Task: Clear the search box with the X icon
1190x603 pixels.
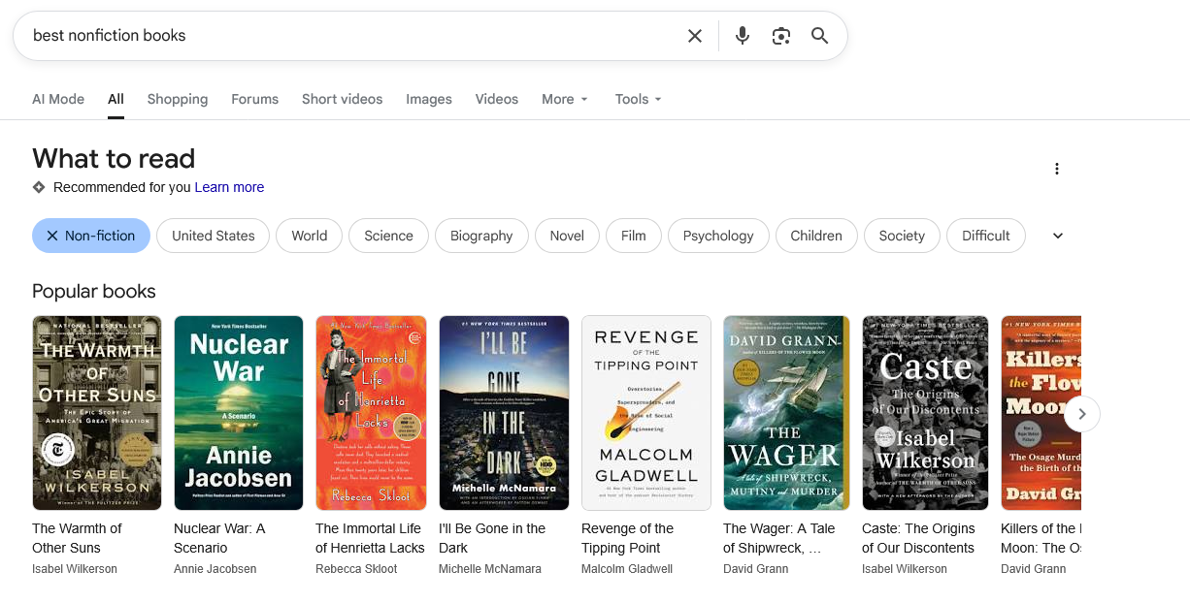Action: tap(695, 36)
